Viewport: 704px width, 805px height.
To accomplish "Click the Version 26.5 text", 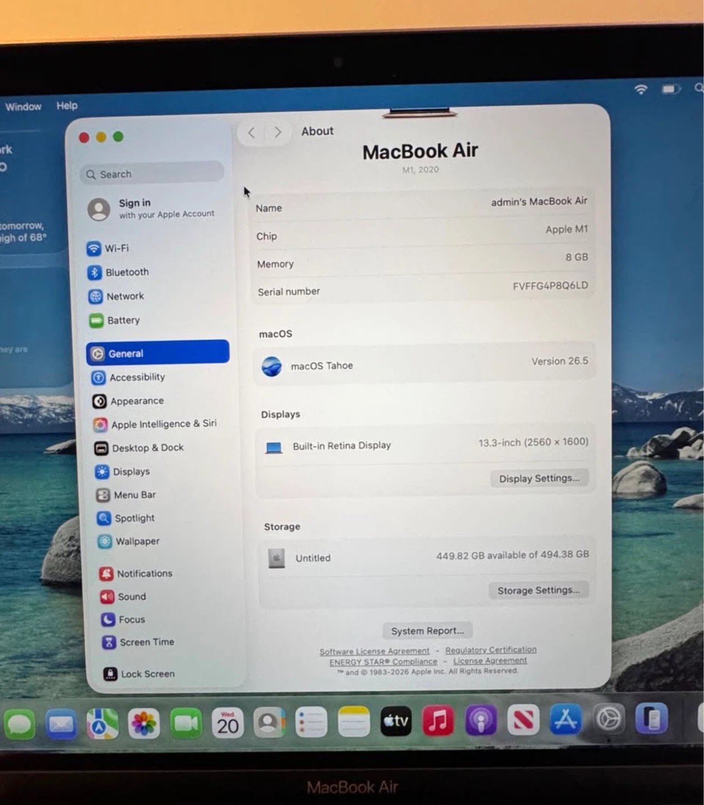I will [560, 361].
